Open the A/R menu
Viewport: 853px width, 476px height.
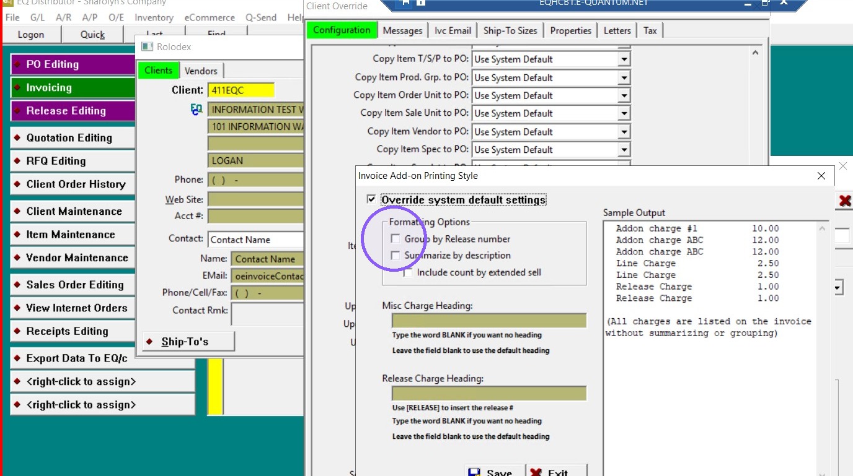[x=63, y=17]
